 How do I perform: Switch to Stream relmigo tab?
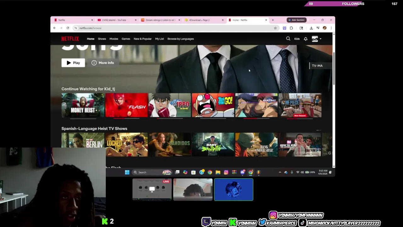[160, 20]
